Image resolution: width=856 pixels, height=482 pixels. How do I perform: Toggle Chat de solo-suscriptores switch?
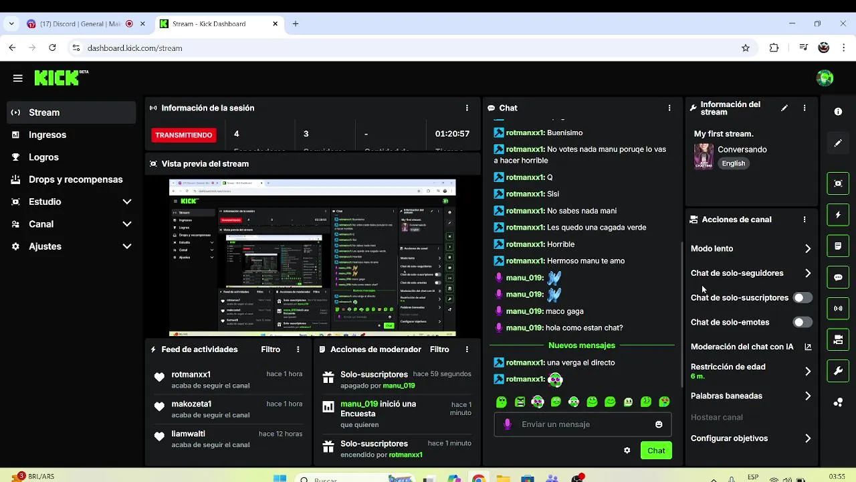802,298
